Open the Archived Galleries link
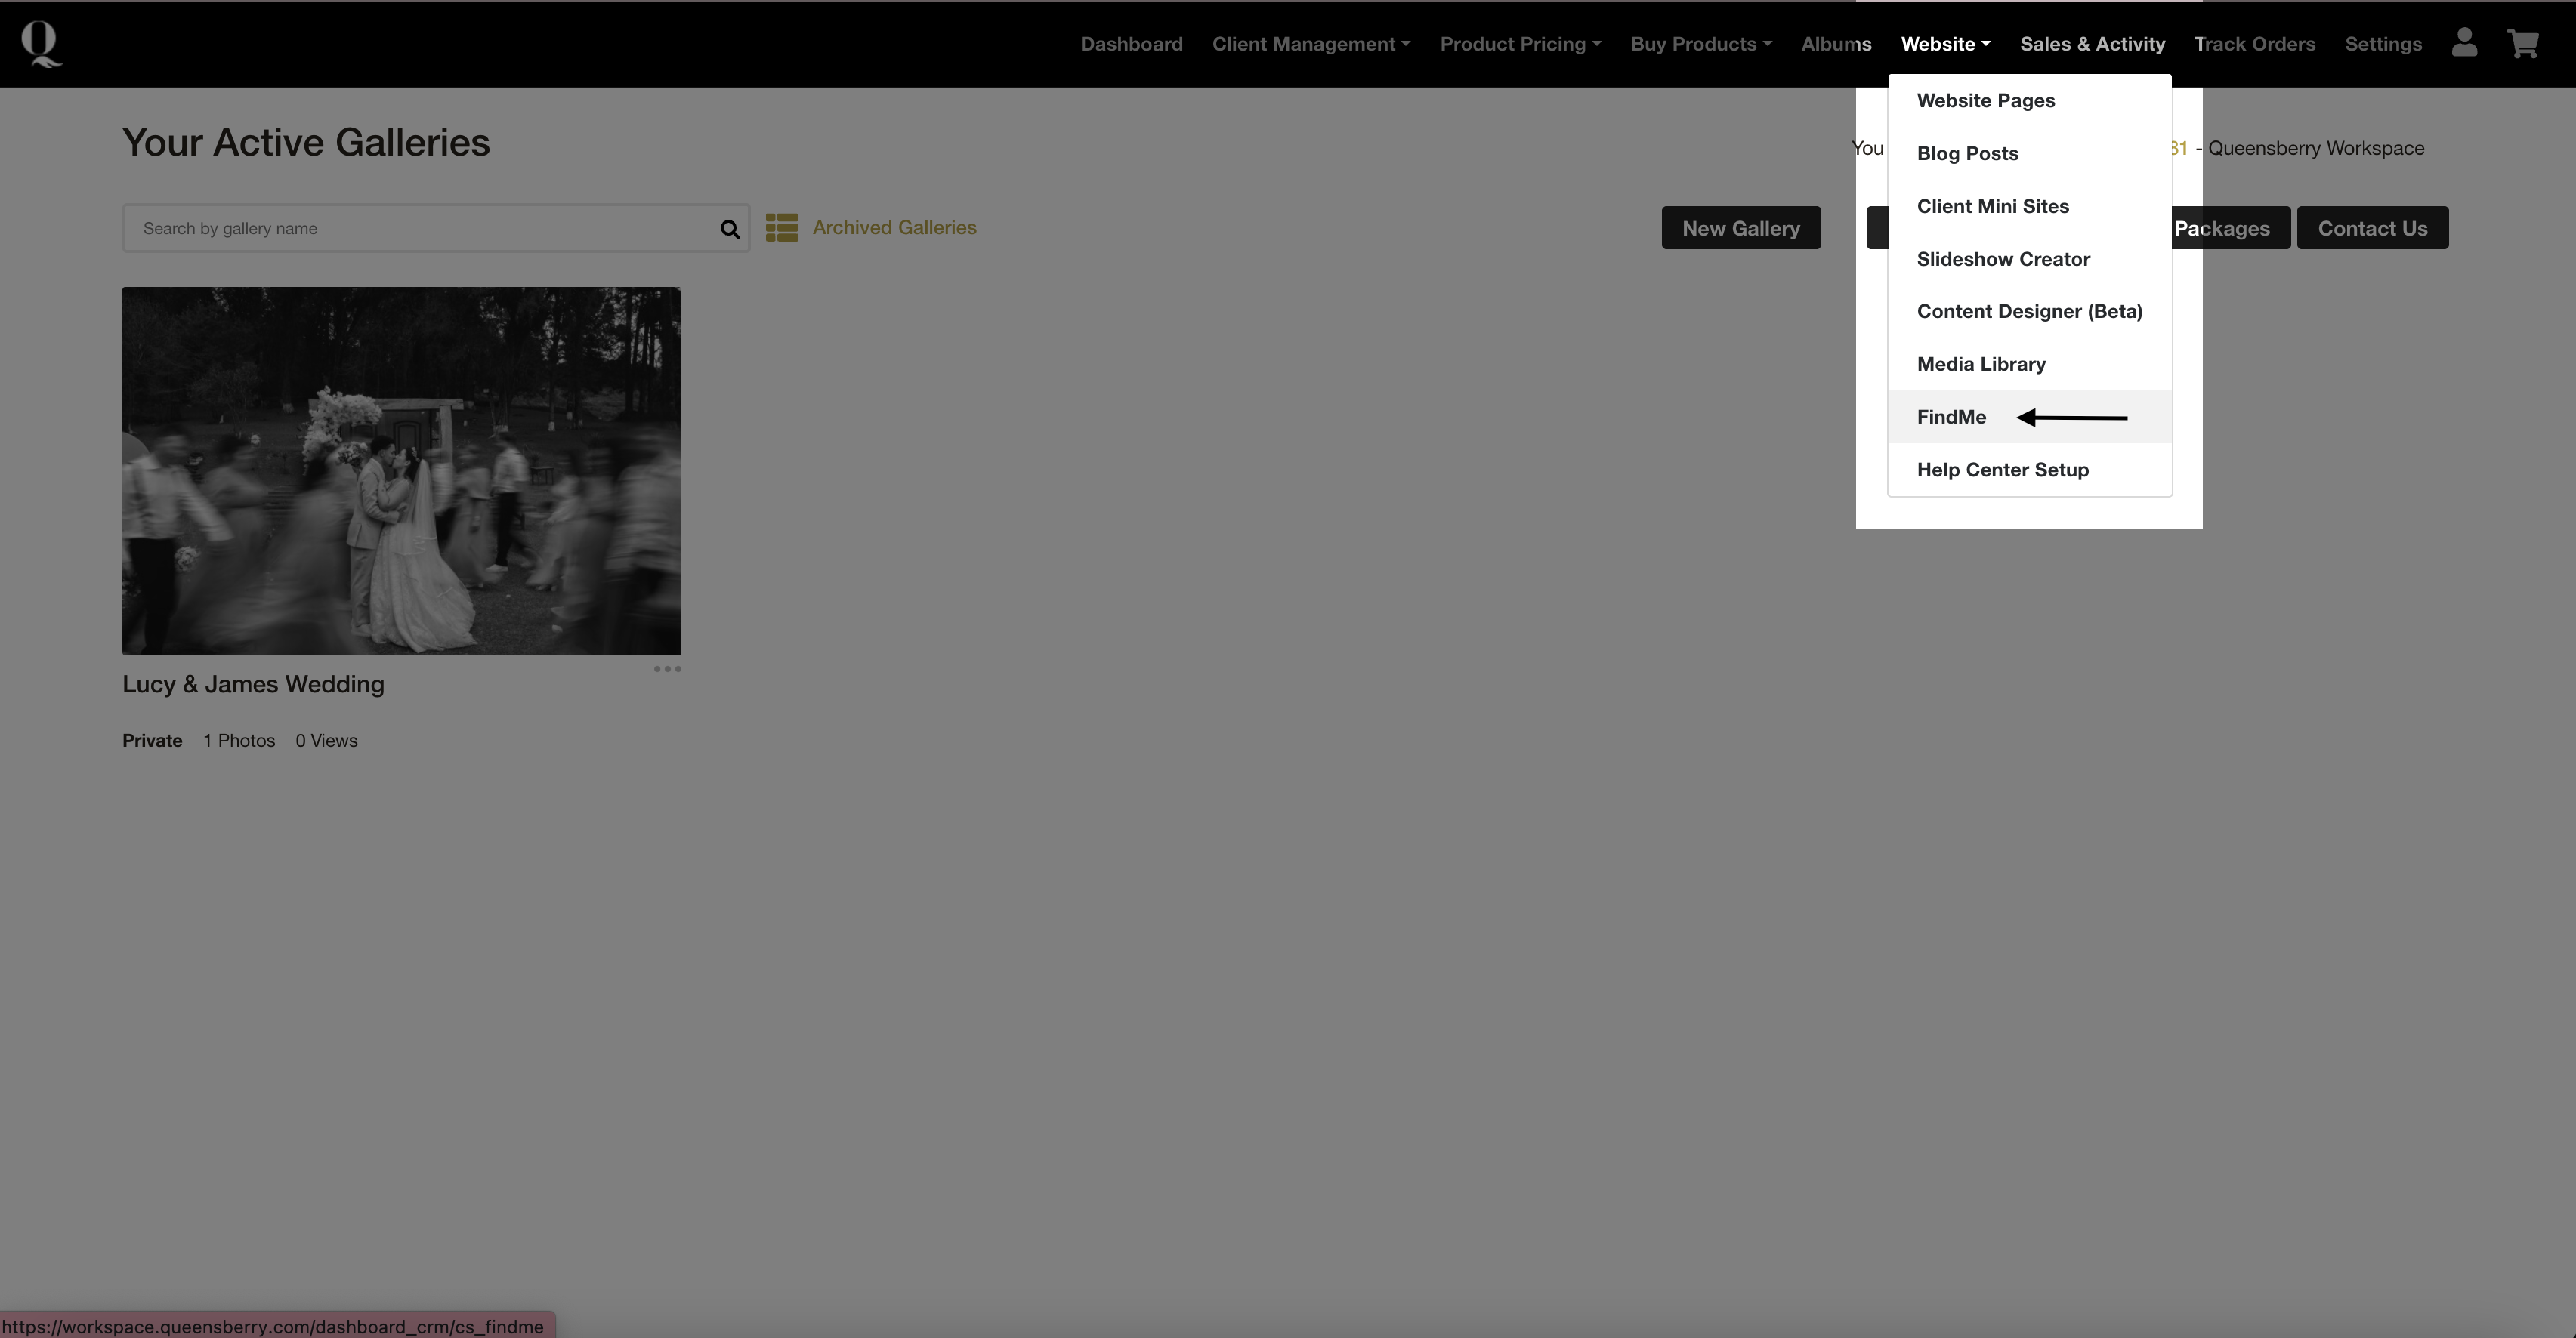Viewport: 2576px width, 1338px height. pos(894,228)
